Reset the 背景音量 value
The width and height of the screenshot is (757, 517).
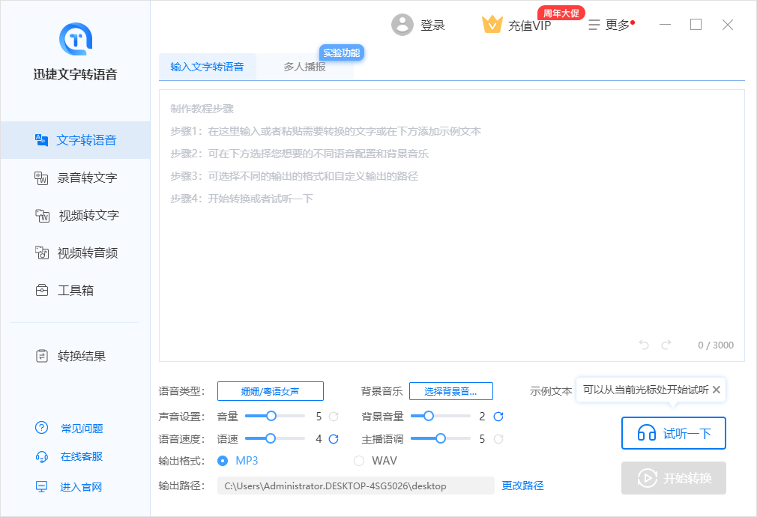tap(498, 416)
